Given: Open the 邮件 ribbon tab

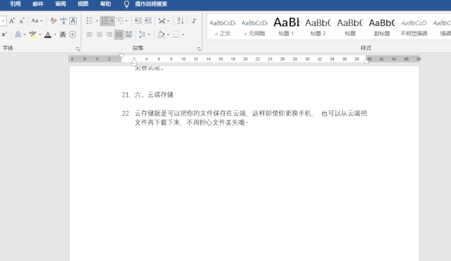Looking at the screenshot, I should (38, 4).
